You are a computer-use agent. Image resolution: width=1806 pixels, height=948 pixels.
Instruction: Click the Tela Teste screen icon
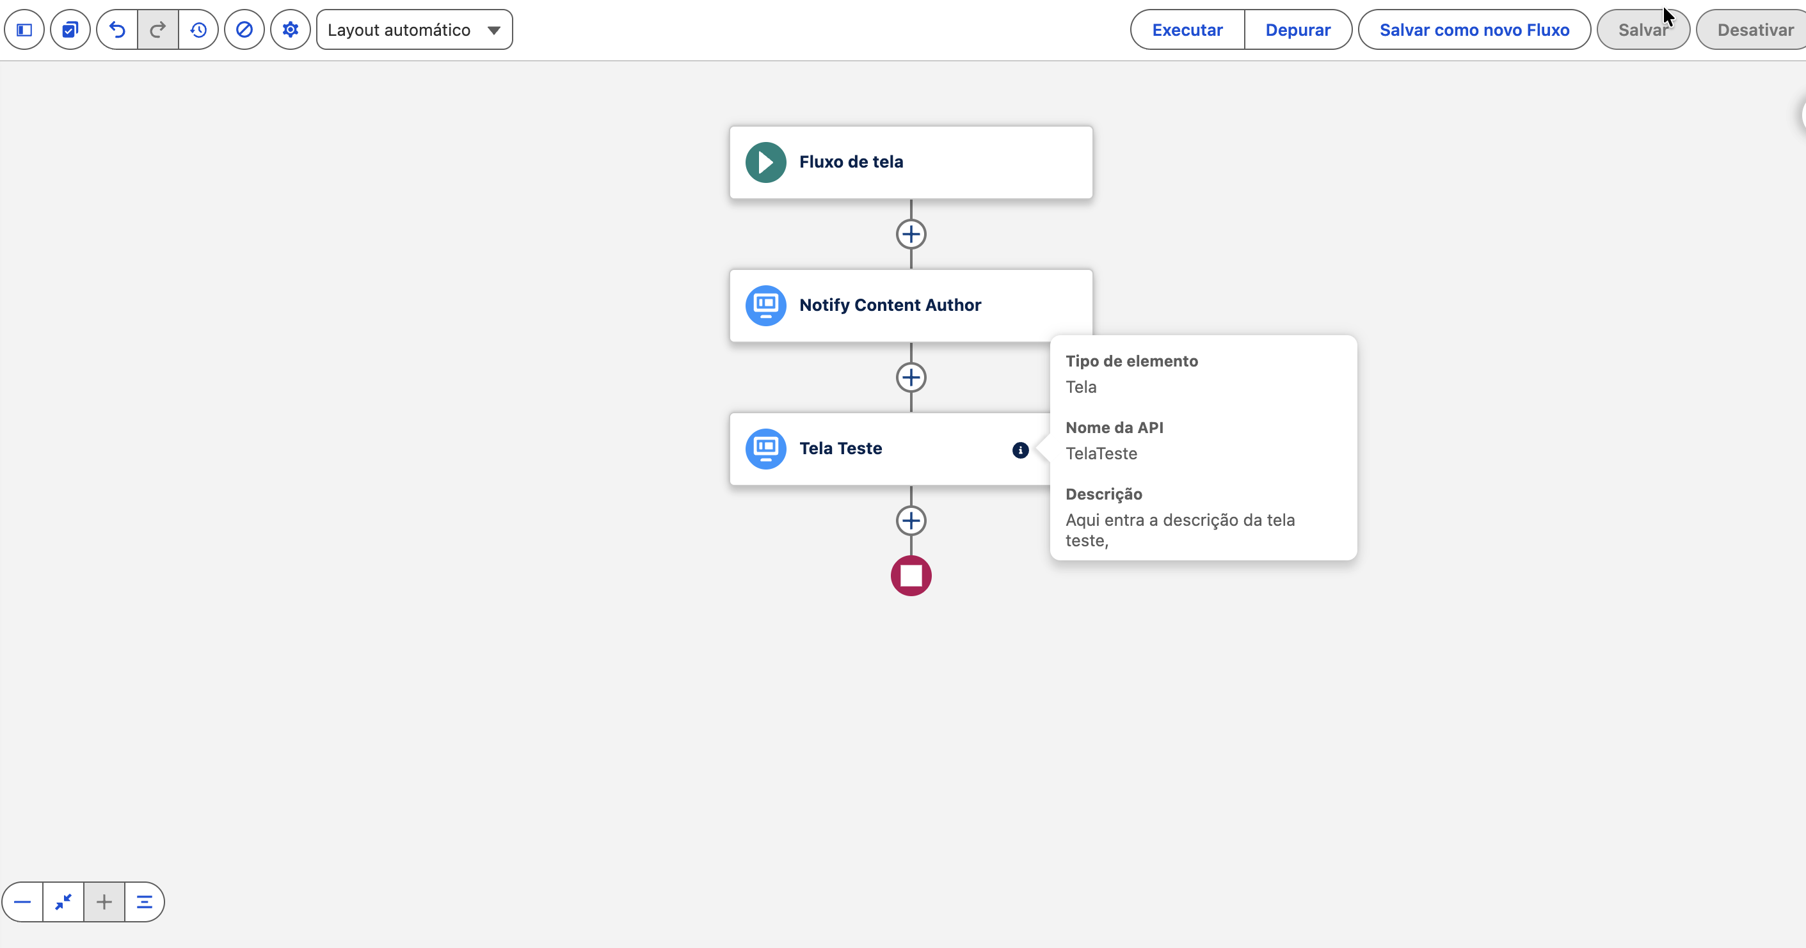[x=765, y=449]
